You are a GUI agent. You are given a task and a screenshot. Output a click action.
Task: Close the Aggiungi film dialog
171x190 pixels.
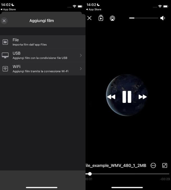click(4, 21)
